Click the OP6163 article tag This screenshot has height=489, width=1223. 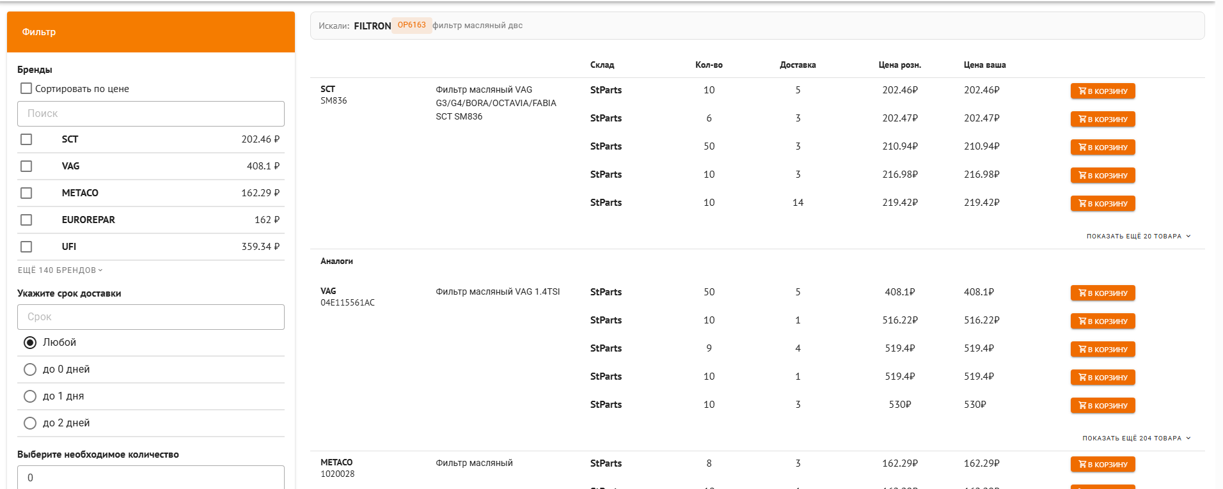(x=411, y=25)
